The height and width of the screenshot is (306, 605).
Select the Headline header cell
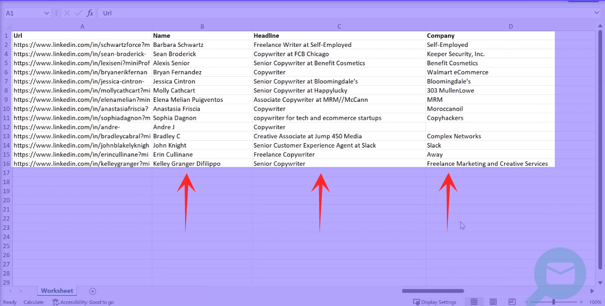click(339, 36)
